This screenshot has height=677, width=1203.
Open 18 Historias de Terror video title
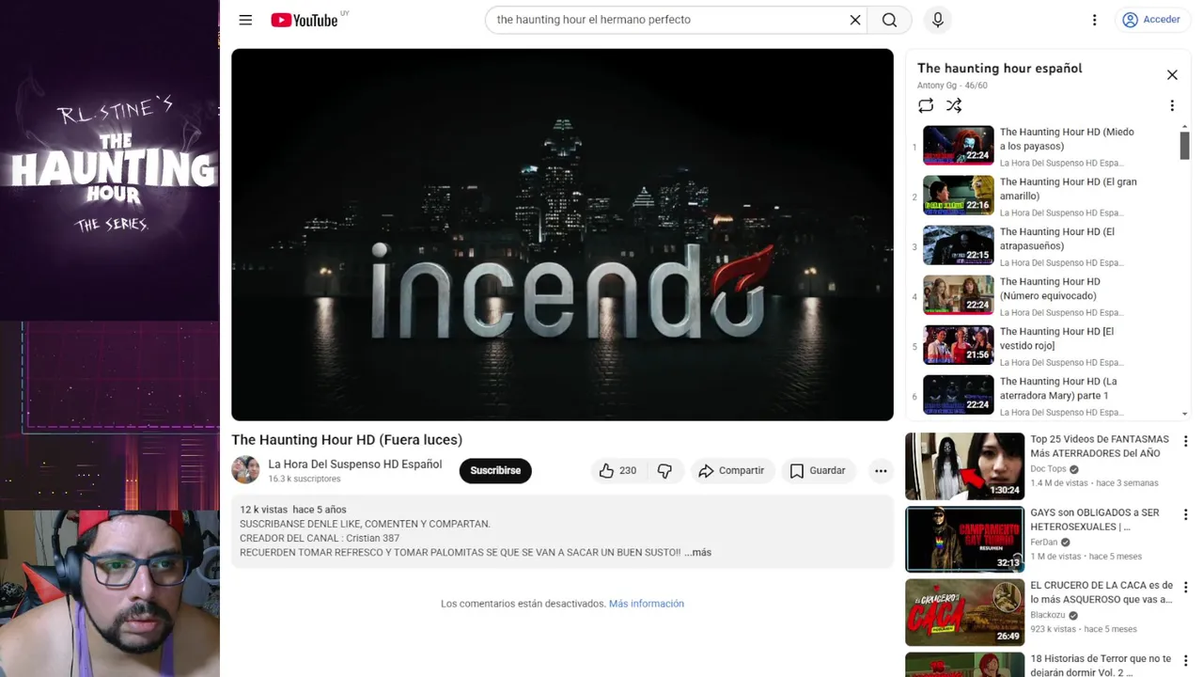click(1101, 666)
